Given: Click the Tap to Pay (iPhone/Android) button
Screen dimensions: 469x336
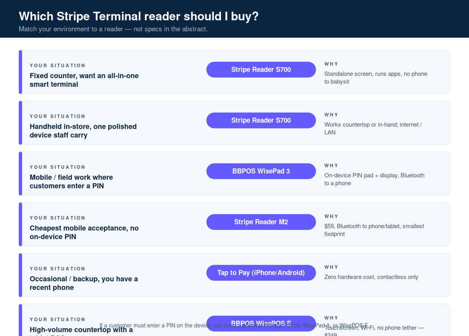Looking at the screenshot, I should point(261,273).
